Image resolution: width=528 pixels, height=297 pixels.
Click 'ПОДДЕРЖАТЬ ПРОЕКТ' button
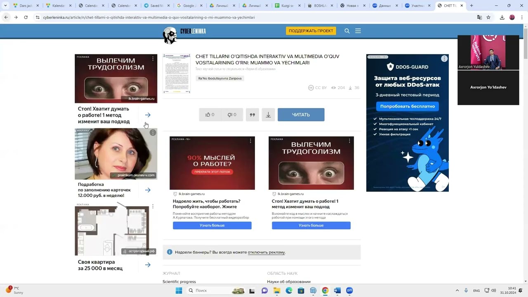click(311, 31)
